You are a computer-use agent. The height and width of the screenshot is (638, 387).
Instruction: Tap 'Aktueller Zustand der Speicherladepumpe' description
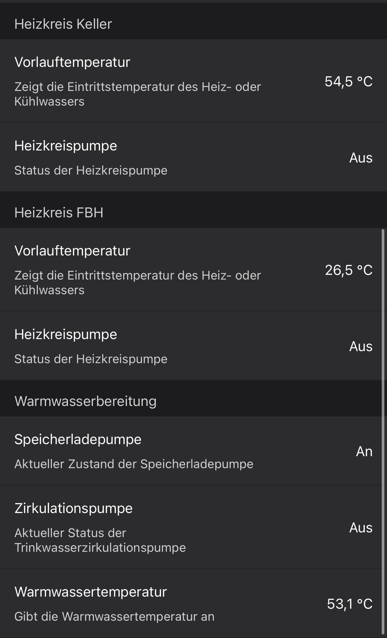pos(134,464)
